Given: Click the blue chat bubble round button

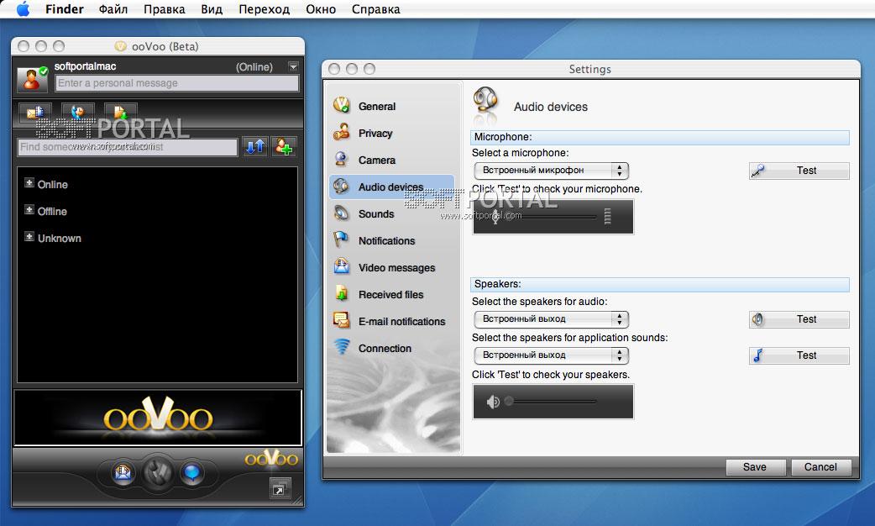Looking at the screenshot, I should tap(192, 474).
